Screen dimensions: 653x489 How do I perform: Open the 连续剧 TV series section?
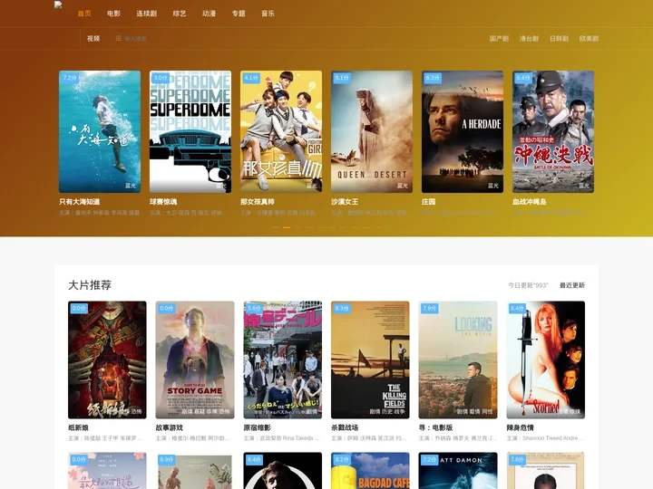[x=147, y=14]
